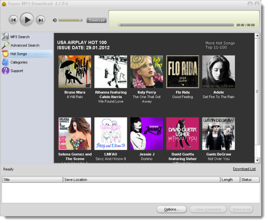Viewport: 268px width, 223px height.
Task: Select LMFAO Sexy And I Know It cover
Action: tap(111, 134)
